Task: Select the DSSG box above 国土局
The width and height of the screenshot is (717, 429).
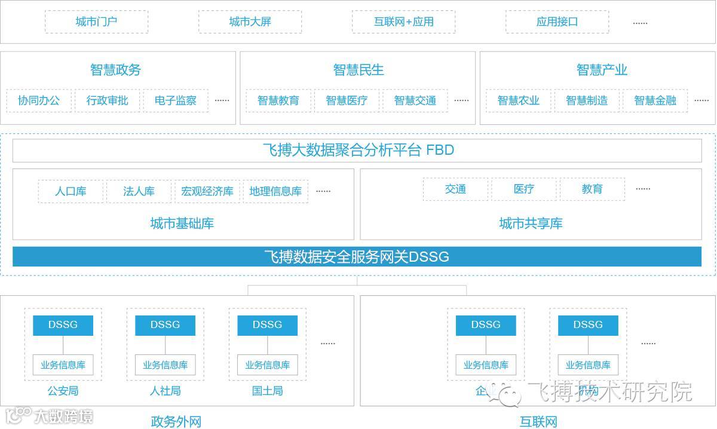Action: click(x=268, y=325)
